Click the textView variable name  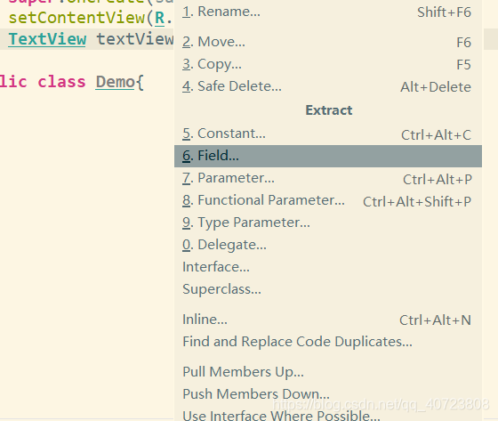(135, 39)
